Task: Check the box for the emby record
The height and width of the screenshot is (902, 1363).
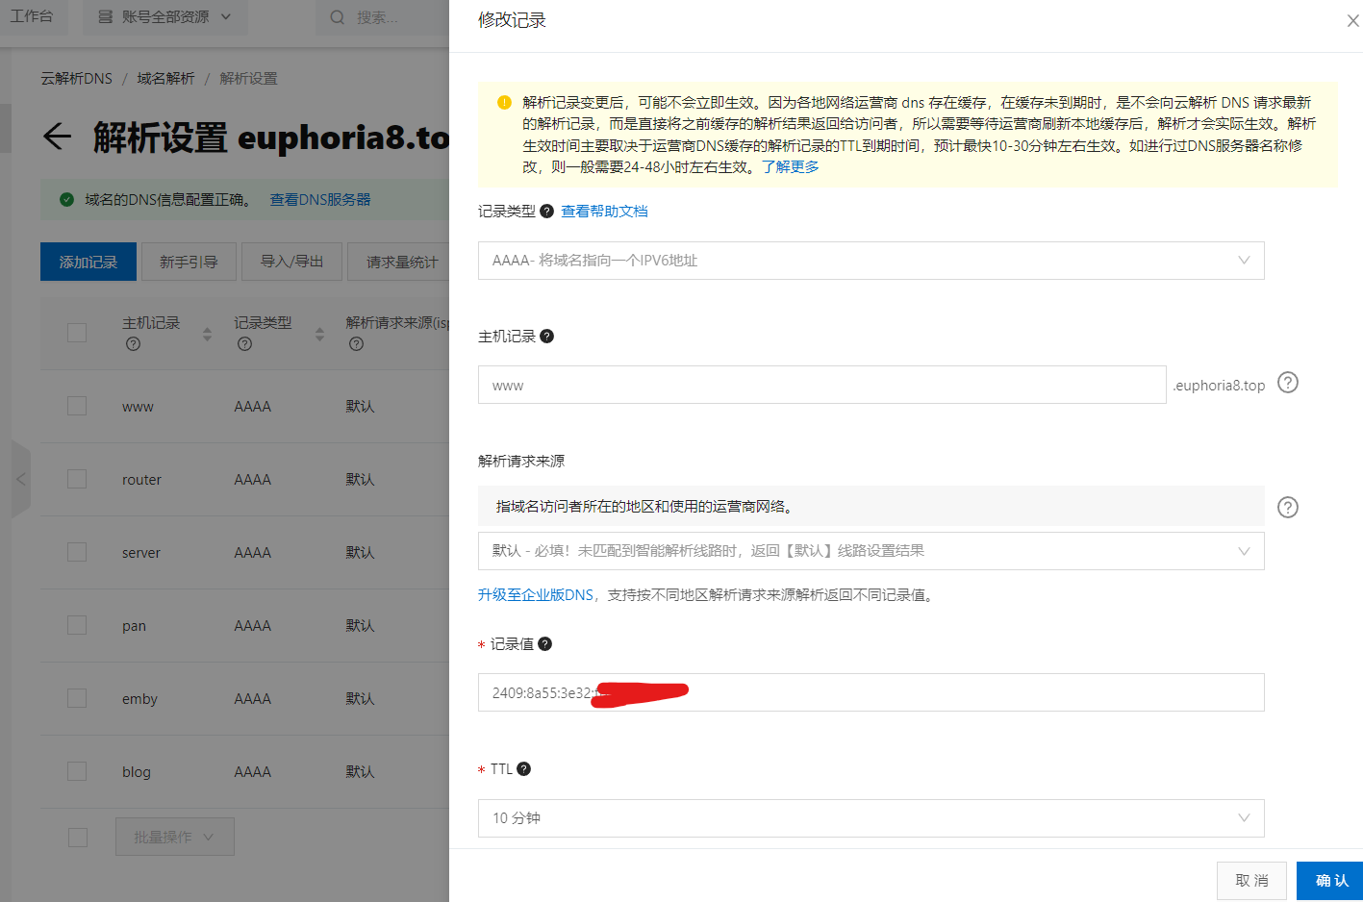Action: click(x=77, y=698)
